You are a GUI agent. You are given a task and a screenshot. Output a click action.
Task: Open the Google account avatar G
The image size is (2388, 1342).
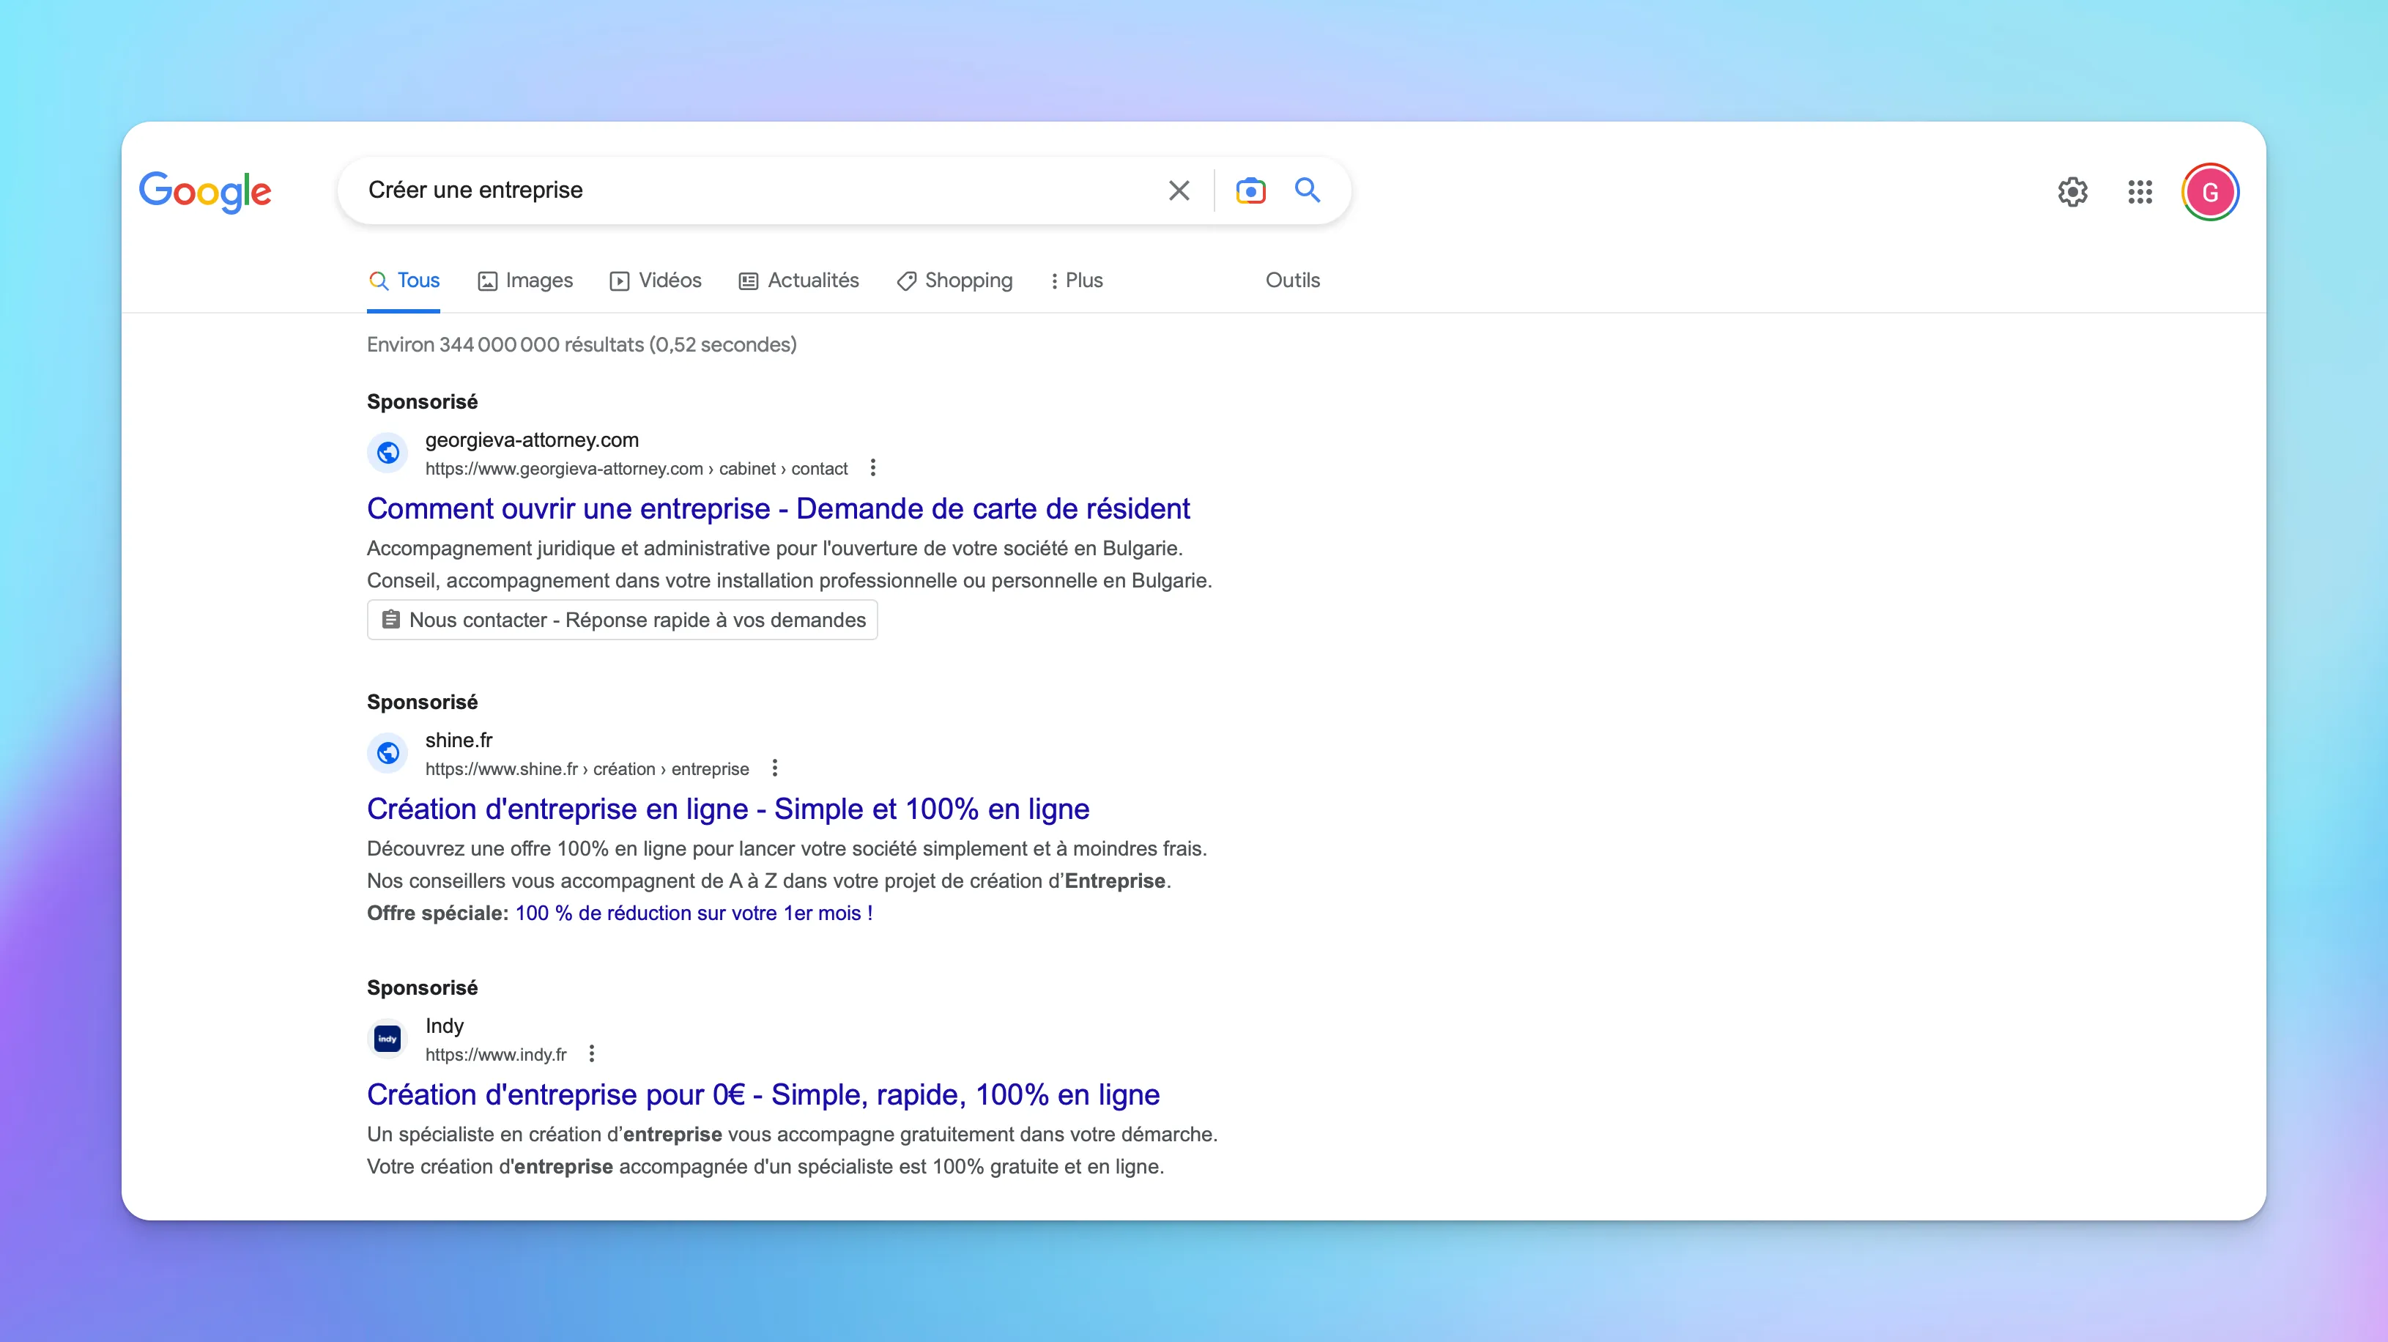[2210, 192]
